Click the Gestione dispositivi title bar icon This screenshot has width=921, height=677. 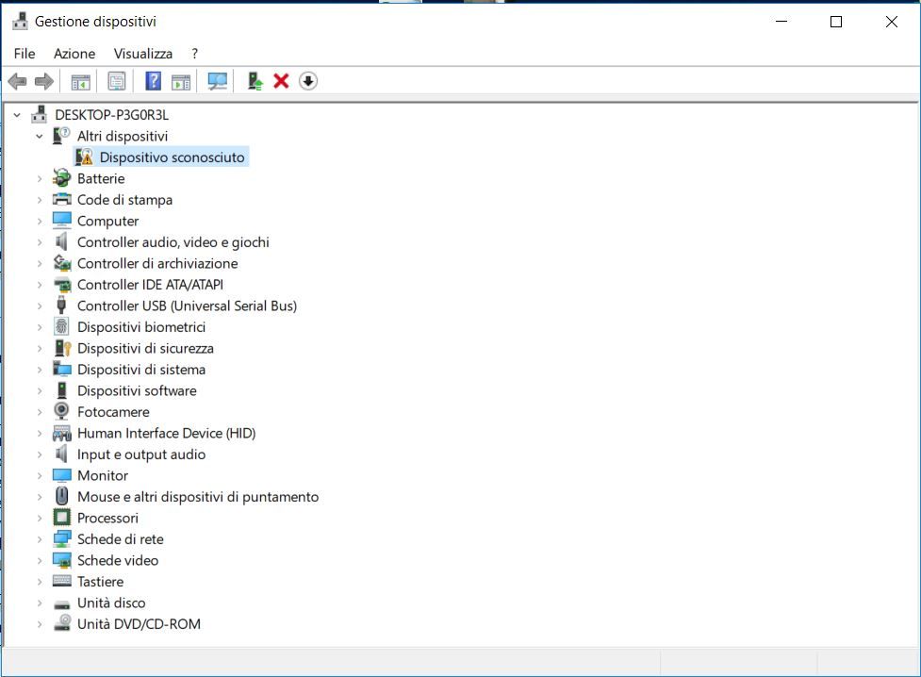[20, 21]
